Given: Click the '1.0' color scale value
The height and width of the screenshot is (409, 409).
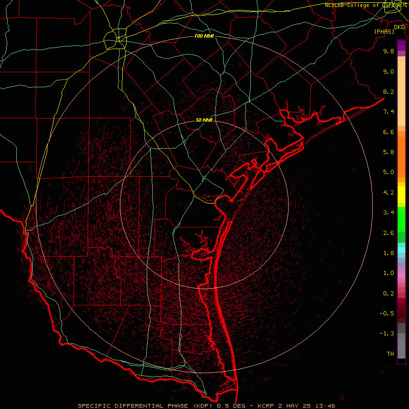Looking at the screenshot, I should coord(389,273).
